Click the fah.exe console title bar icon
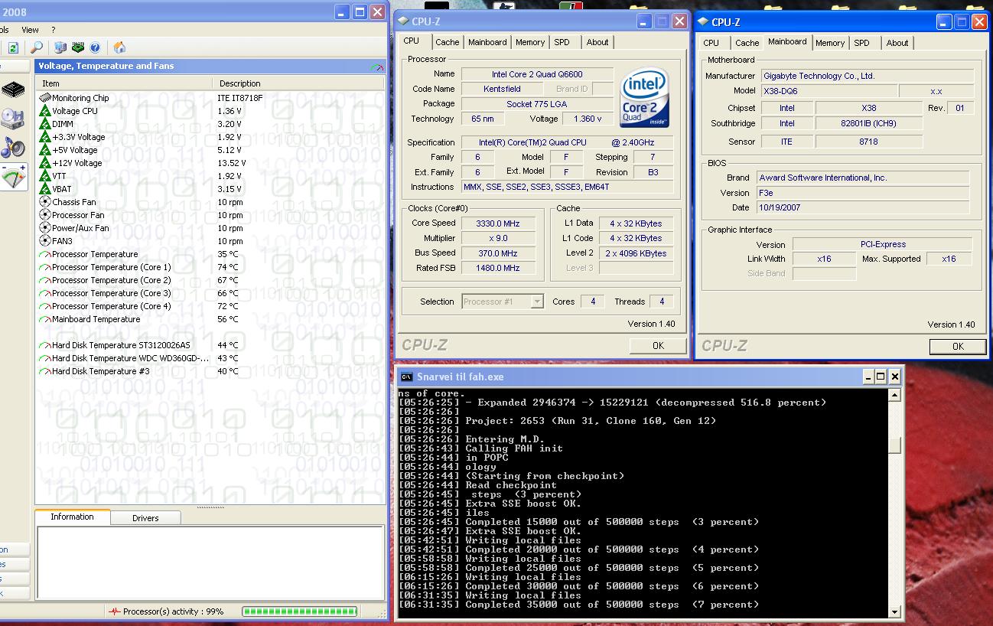 [x=407, y=377]
